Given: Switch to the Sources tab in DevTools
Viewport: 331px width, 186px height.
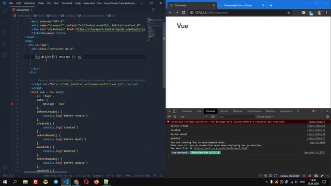Looking at the screenshot, I should 224,111.
